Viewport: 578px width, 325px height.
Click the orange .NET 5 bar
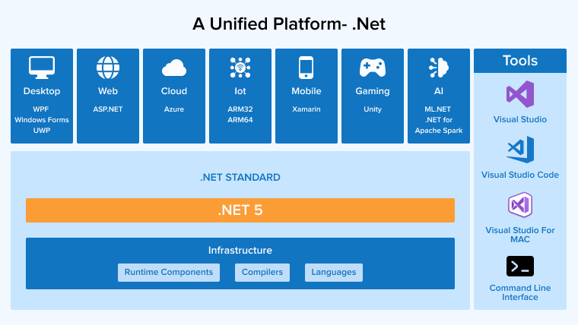240,210
